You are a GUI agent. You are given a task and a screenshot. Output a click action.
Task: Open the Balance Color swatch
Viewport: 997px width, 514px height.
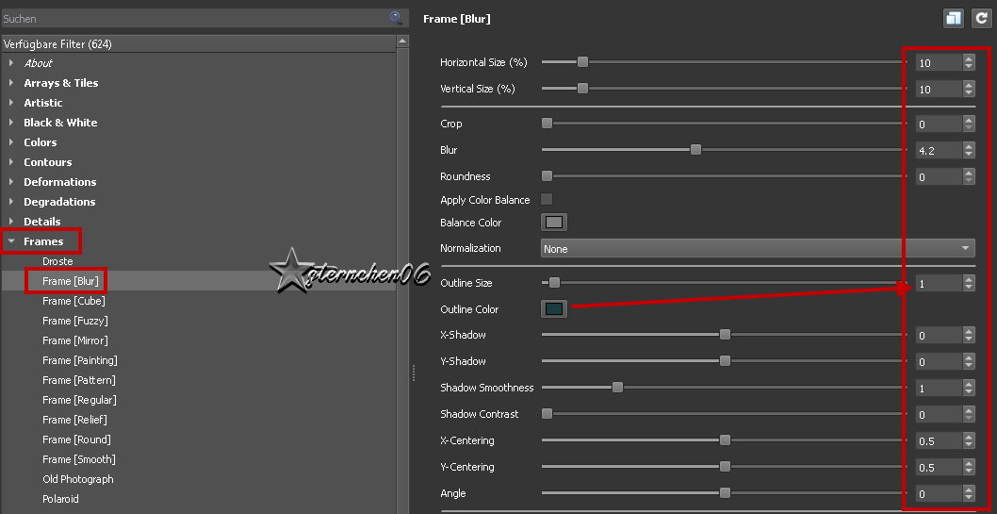coord(554,223)
